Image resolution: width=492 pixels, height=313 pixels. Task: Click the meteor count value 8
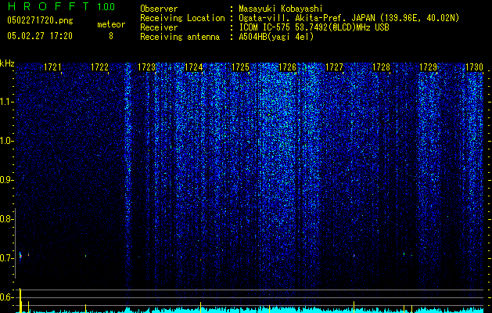point(111,36)
